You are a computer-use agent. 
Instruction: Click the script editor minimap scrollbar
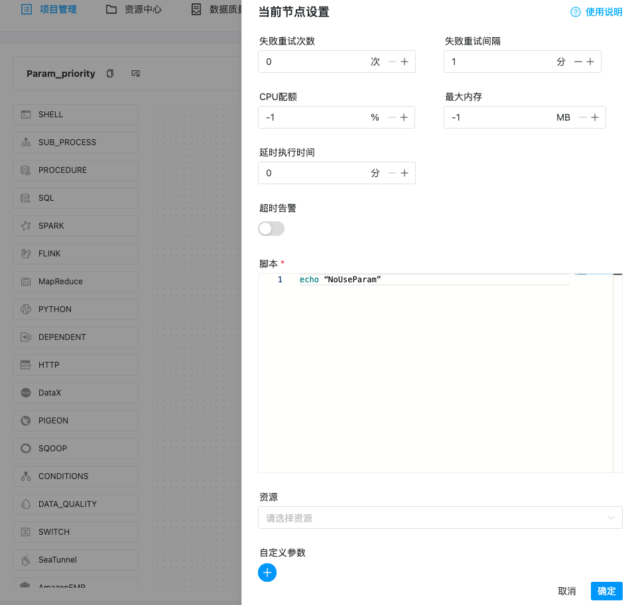coord(617,373)
